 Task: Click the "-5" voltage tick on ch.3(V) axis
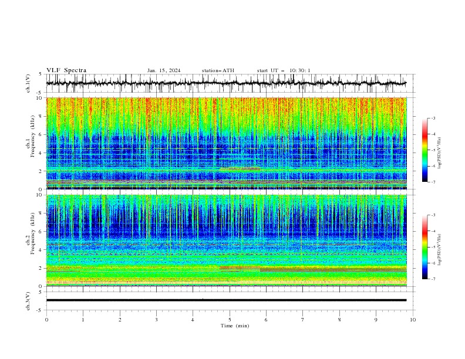[x=40, y=310]
